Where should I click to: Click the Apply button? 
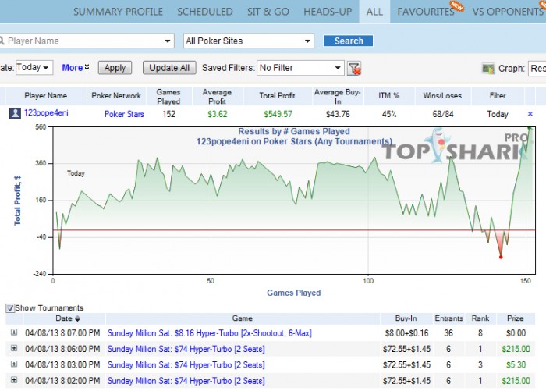[115, 68]
